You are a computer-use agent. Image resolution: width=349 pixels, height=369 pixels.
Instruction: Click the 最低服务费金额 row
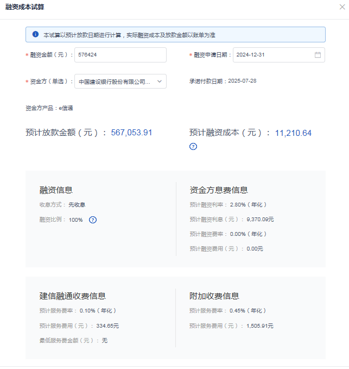[73, 340]
